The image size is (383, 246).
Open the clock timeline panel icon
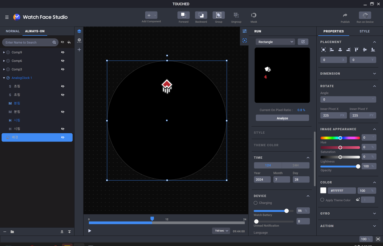tap(79, 40)
